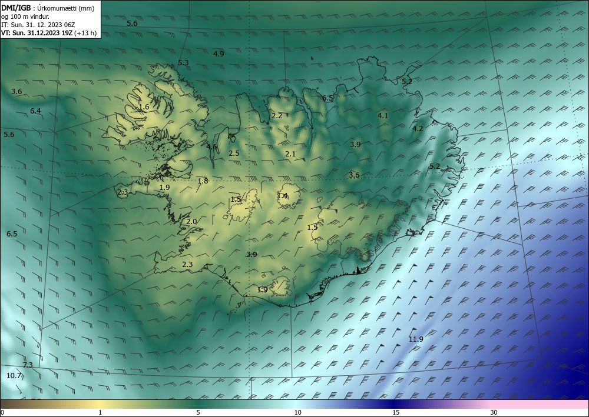589x417 pixels.
Task: Click the initial time line "IT: Sun. 31. 12. 2023 06Z"
Action: (x=38, y=25)
